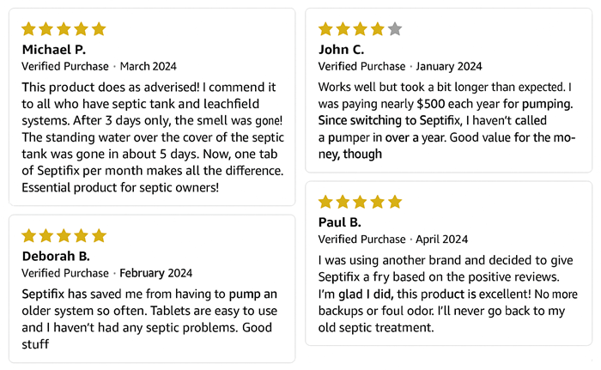Screen dimensions: 601x370
Task: Click Verified Purchase label under Michael P.
Action: point(65,66)
